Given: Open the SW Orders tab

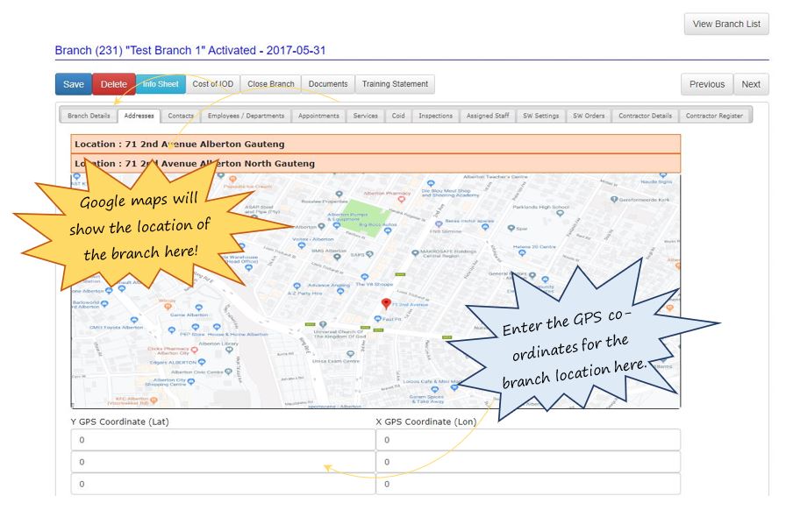Looking at the screenshot, I should click(589, 116).
